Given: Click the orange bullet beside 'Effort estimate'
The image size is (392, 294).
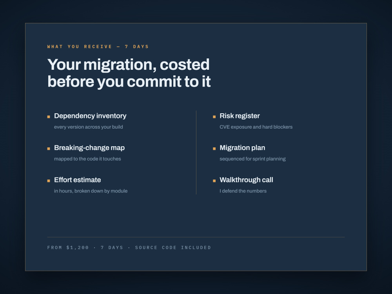Looking at the screenshot, I should (x=49, y=181).
